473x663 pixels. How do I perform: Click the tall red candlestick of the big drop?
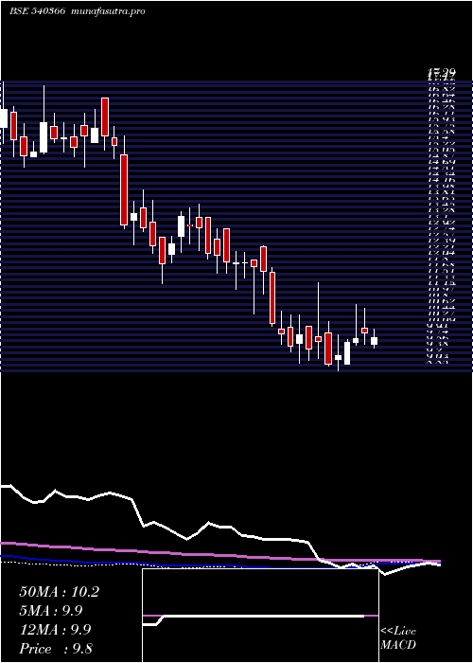point(124,189)
